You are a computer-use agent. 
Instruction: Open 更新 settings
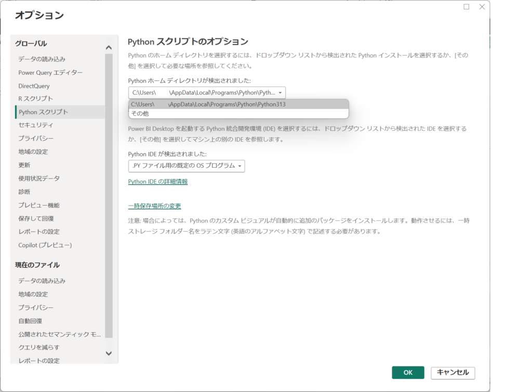click(x=24, y=165)
